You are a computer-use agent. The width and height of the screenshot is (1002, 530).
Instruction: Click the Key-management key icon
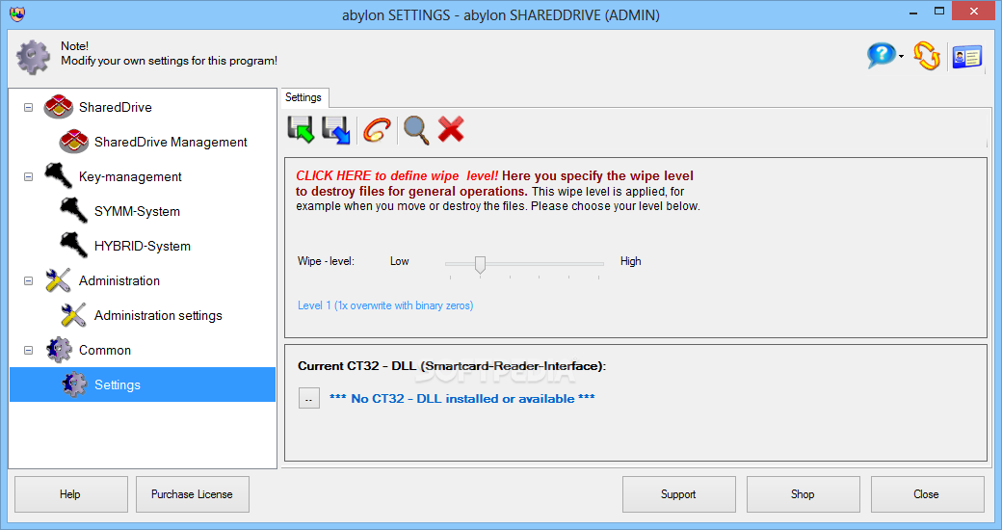pyautogui.click(x=58, y=175)
